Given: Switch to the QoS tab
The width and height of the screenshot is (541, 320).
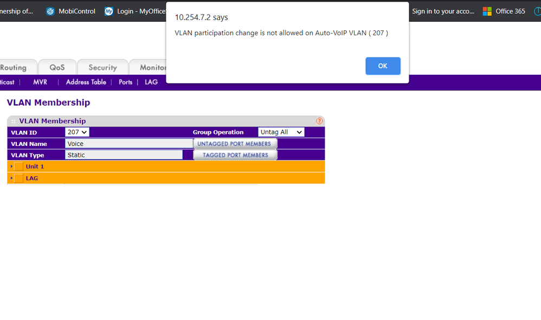Looking at the screenshot, I should 57,67.
